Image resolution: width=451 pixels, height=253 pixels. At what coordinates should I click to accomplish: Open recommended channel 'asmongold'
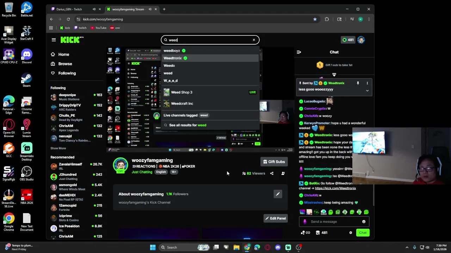76,187
